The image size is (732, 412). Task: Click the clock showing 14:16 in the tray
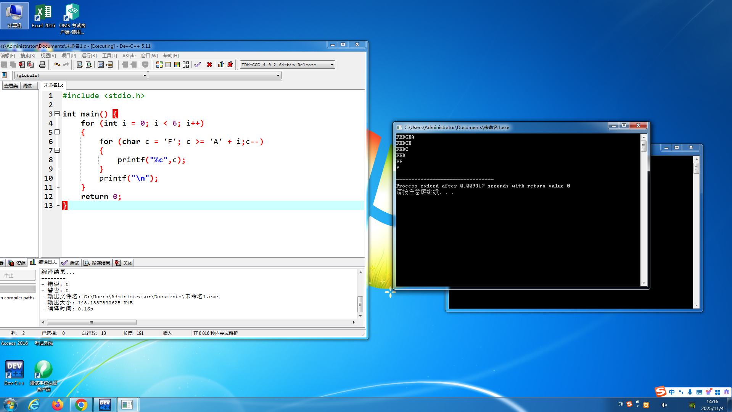pyautogui.click(x=712, y=405)
